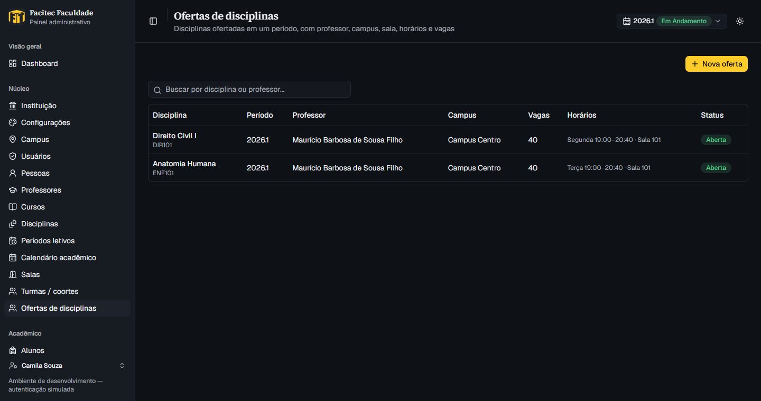
Task: Click the Professores graduation cap icon
Action: pyautogui.click(x=13, y=190)
